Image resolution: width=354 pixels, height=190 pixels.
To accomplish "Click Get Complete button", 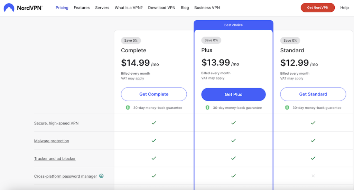I will [x=154, y=94].
